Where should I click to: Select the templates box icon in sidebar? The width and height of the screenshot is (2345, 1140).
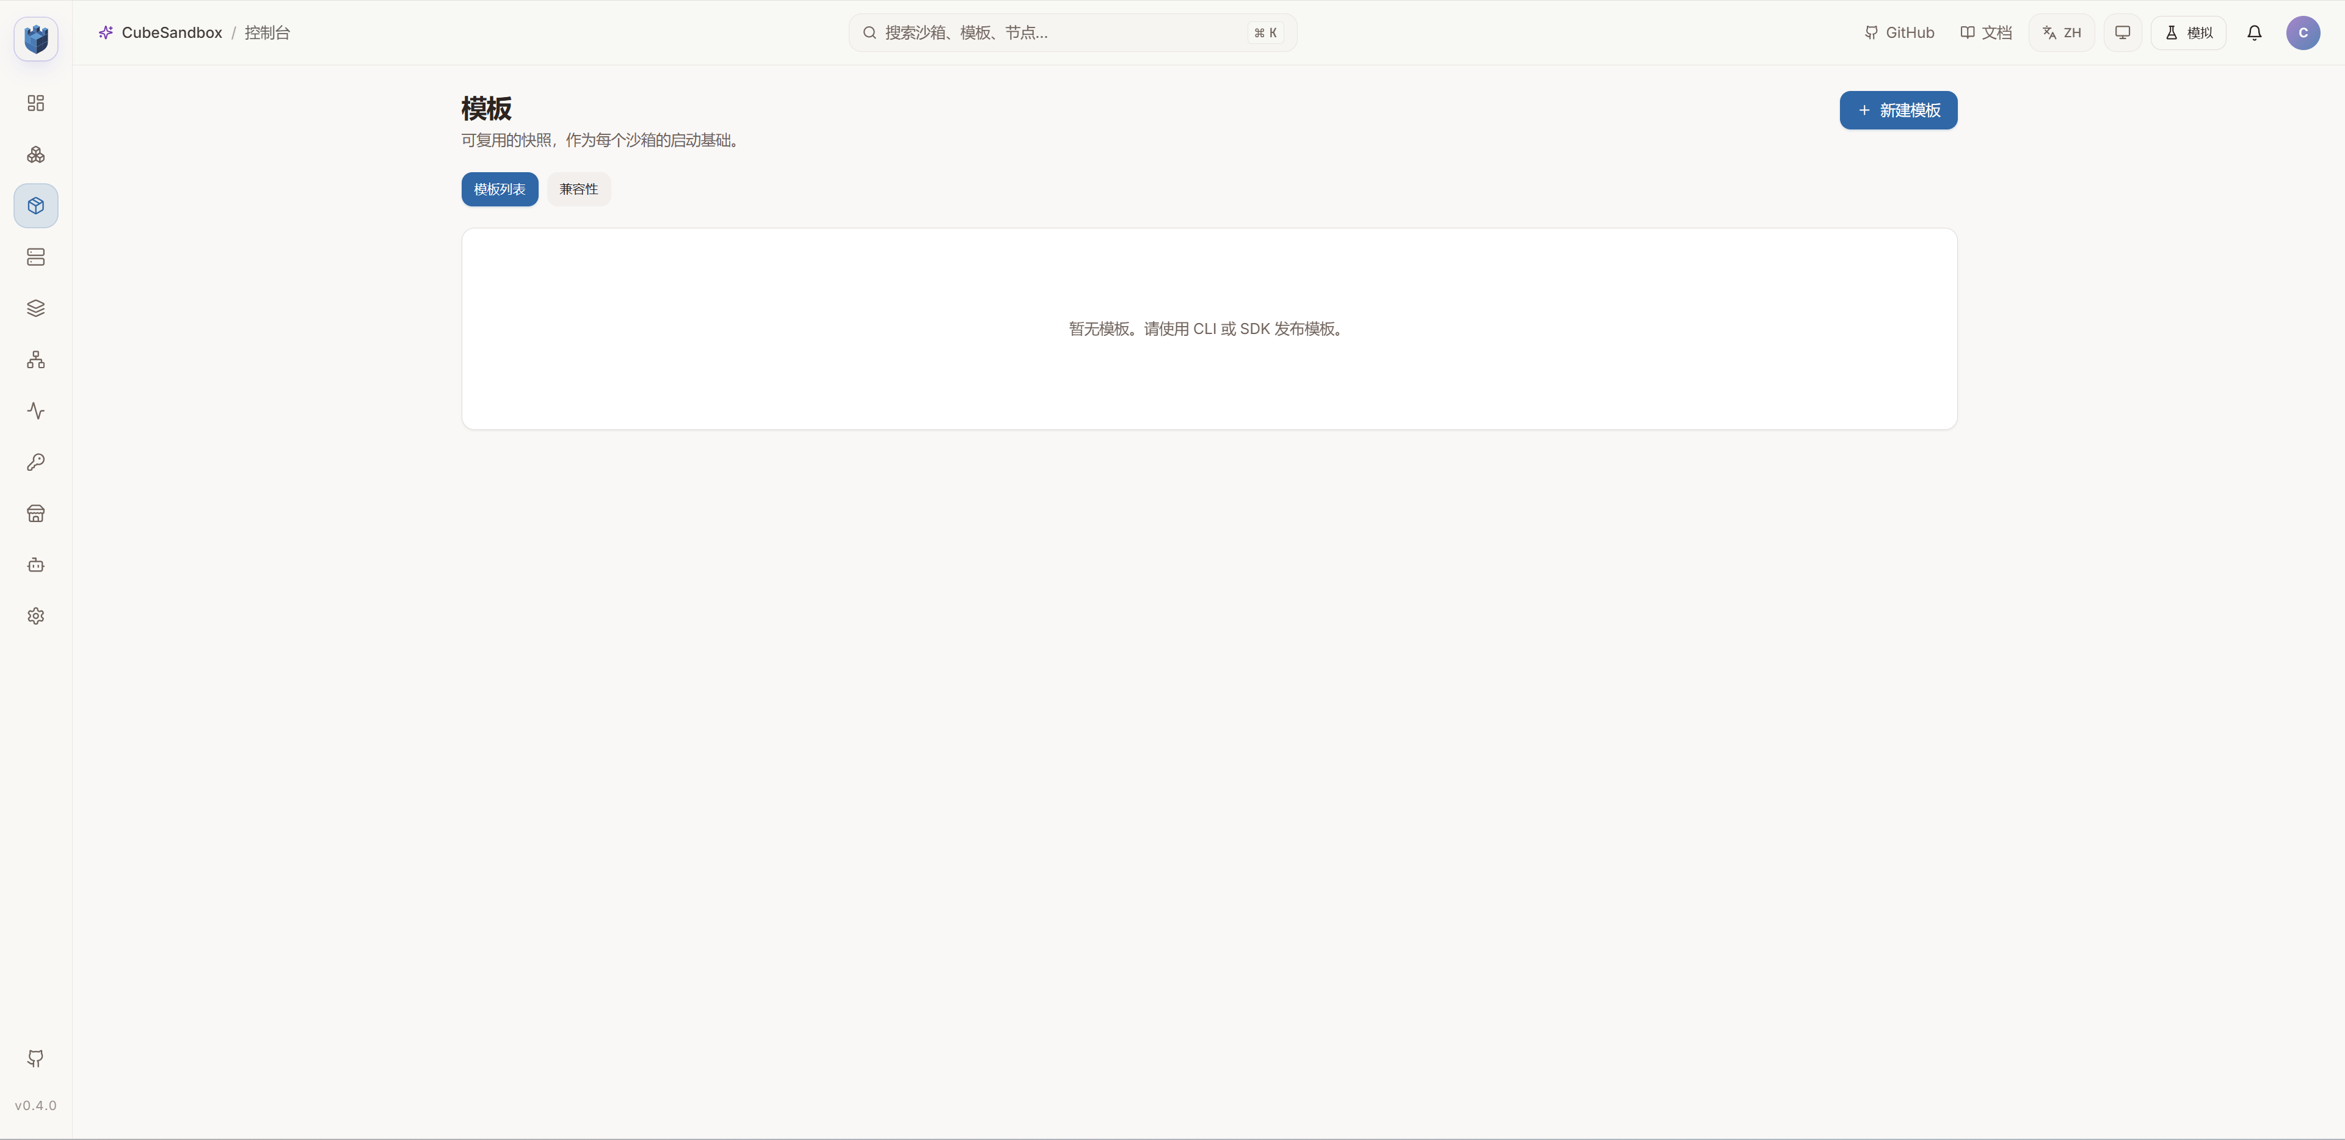[x=35, y=206]
